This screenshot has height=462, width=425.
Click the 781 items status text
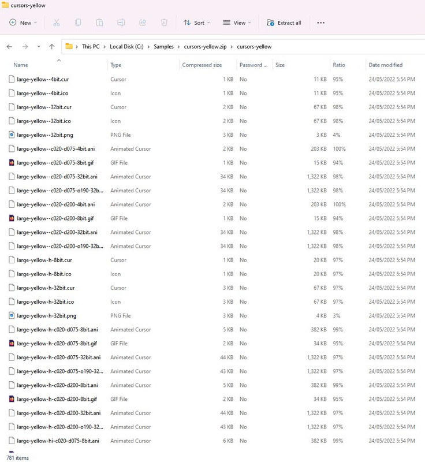point(18,457)
